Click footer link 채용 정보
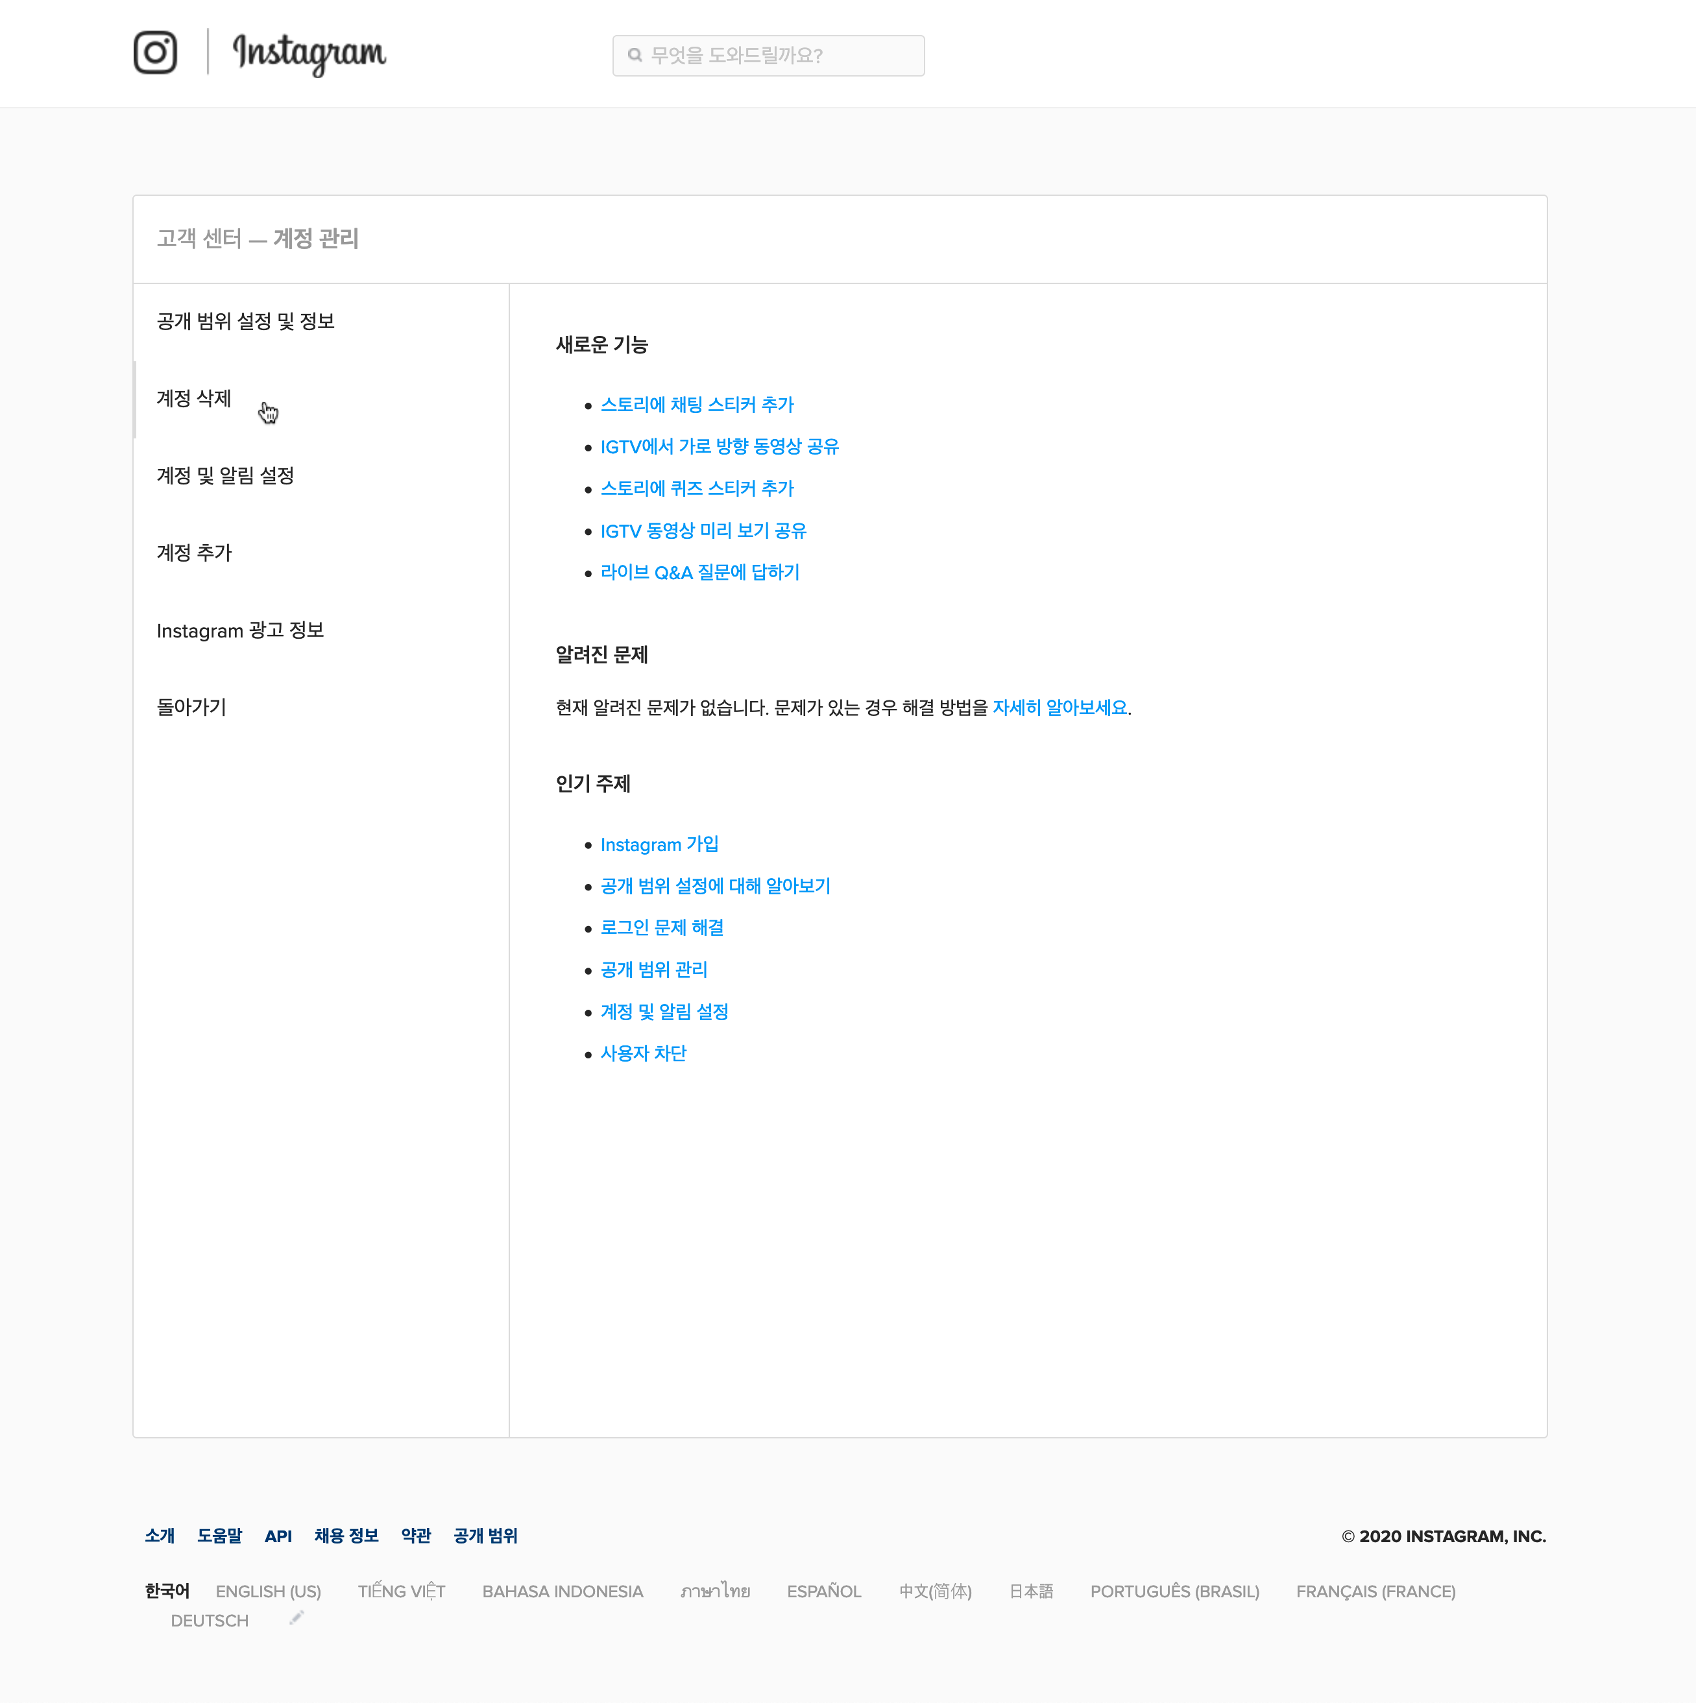Image resolution: width=1696 pixels, height=1703 pixels. pyautogui.click(x=346, y=1536)
